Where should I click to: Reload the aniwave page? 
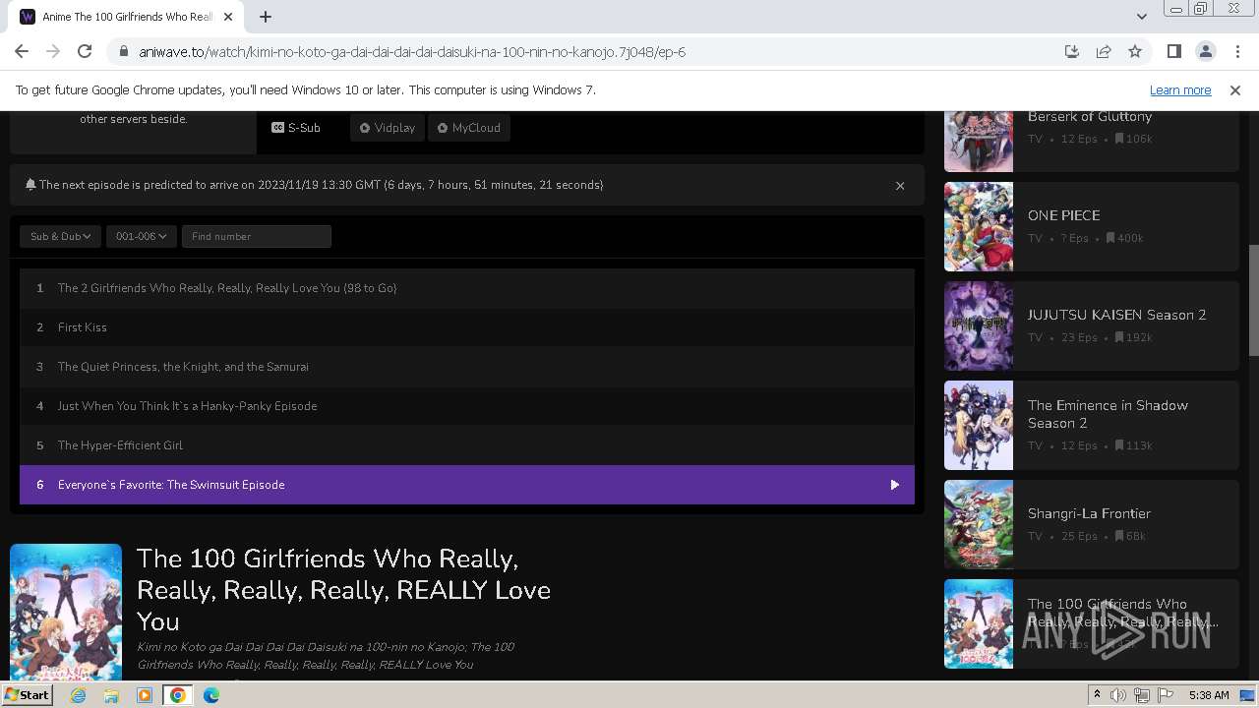pyautogui.click(x=85, y=51)
